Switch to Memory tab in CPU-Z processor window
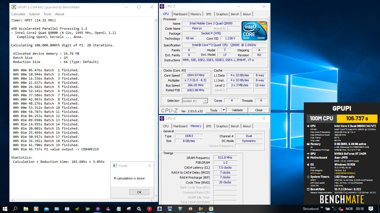The height and width of the screenshot is (213, 380). click(x=196, y=14)
